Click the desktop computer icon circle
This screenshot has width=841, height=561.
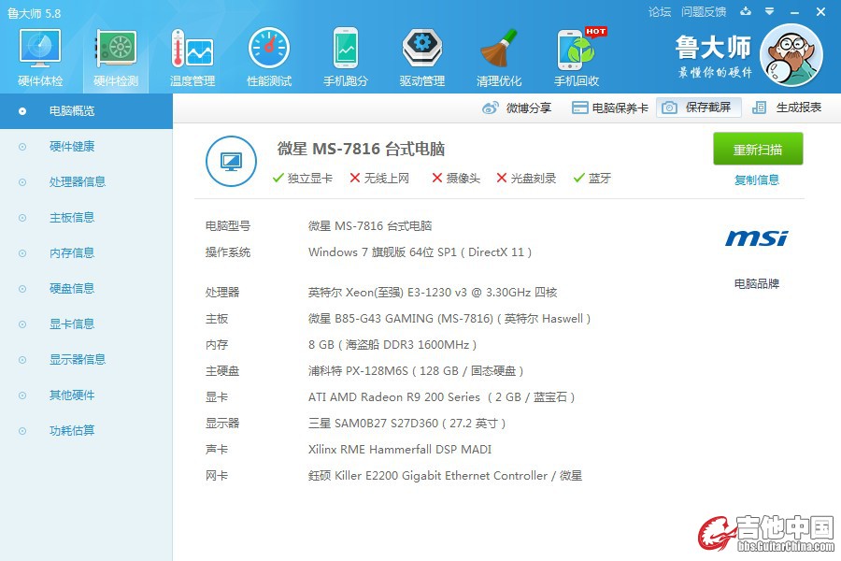231,161
